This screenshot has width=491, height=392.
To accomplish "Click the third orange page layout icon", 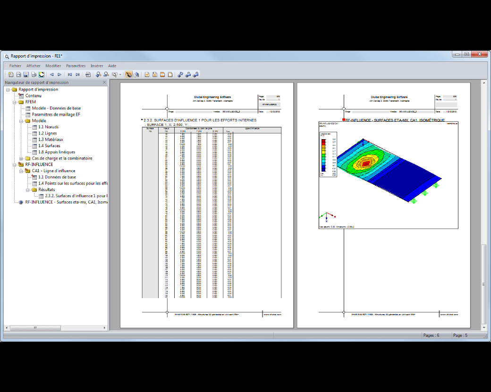I will pyautogui.click(x=162, y=75).
